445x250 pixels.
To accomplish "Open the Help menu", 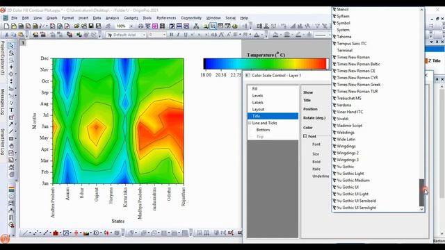I will [244, 18].
